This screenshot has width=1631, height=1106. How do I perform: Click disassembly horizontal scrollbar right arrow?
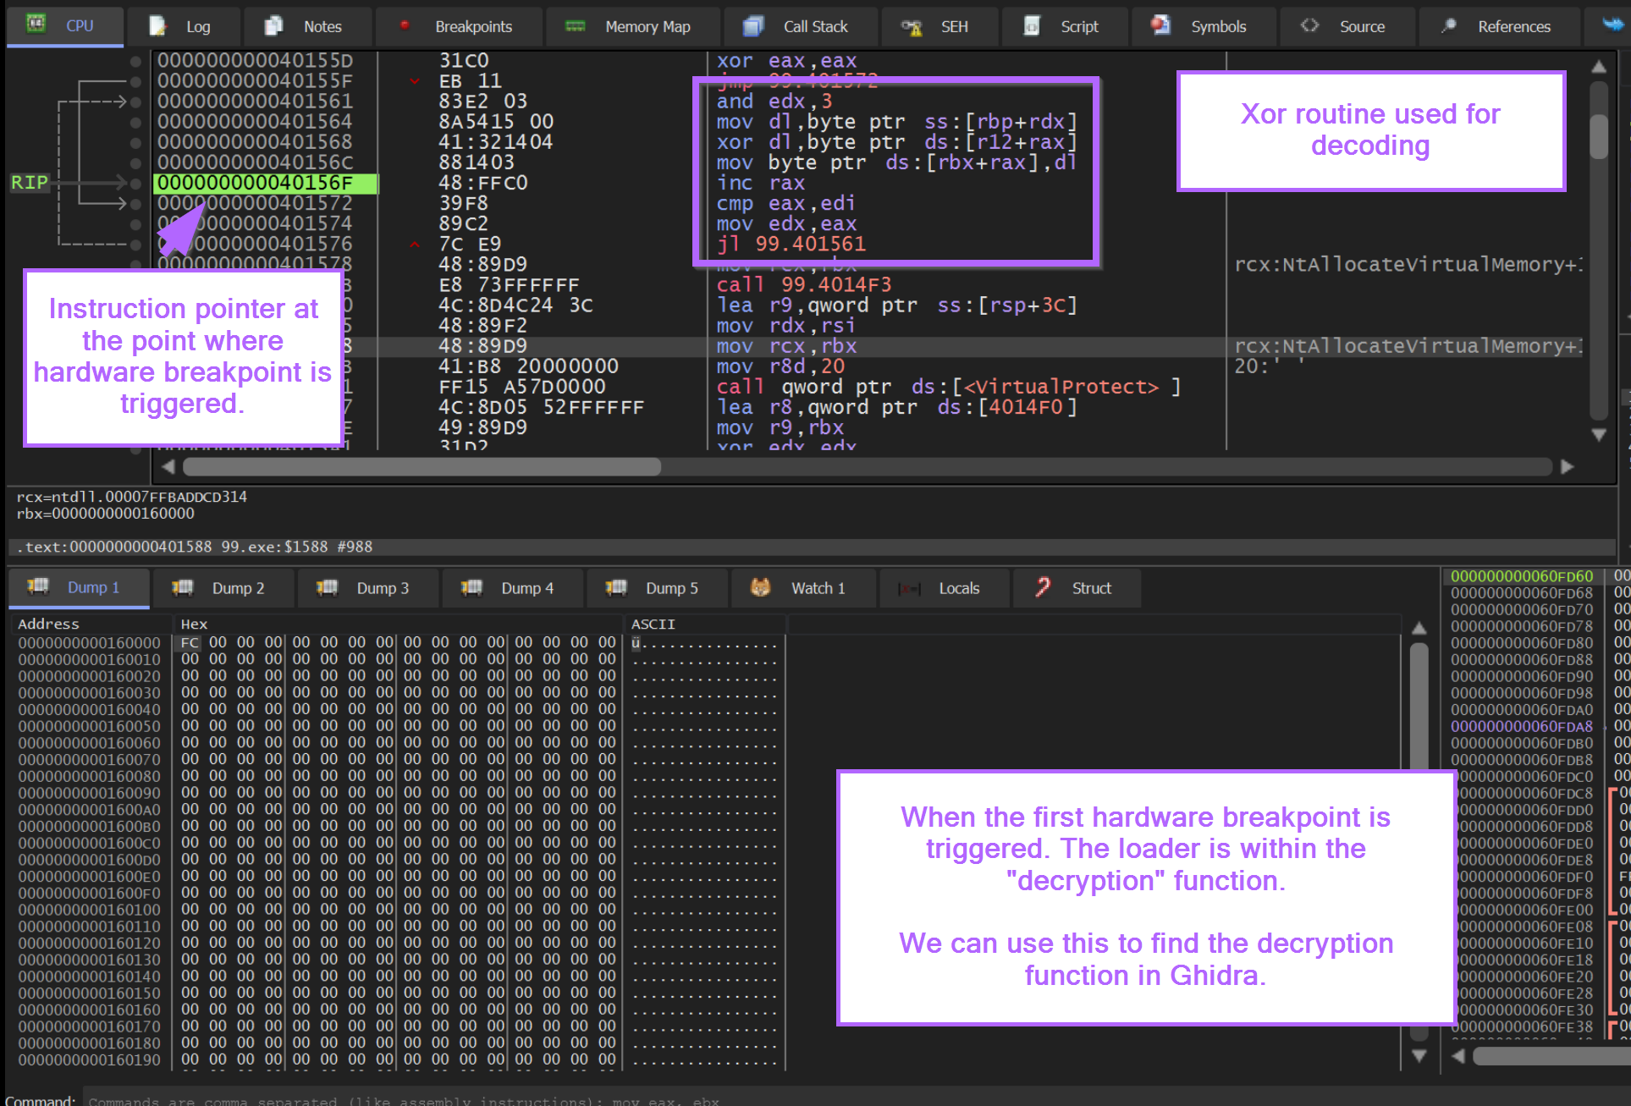tap(1567, 467)
